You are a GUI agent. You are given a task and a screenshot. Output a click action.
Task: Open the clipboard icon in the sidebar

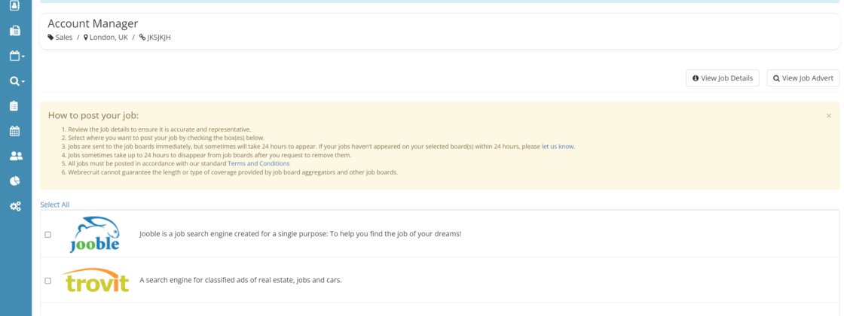tap(14, 106)
